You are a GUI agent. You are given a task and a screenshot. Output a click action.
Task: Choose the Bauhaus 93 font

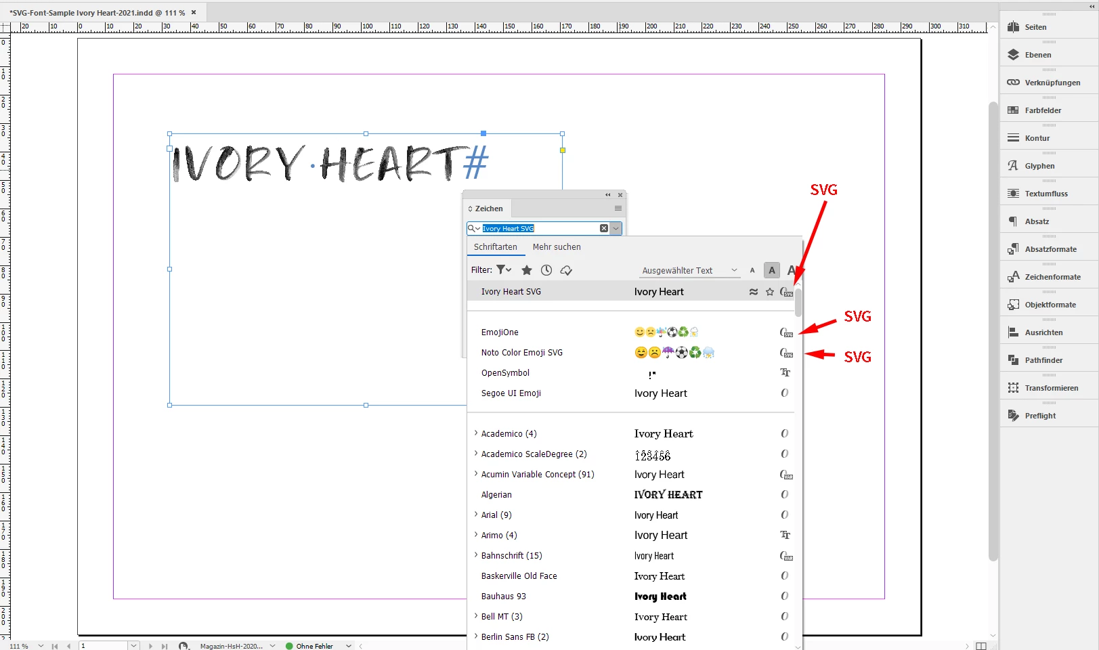630,597
